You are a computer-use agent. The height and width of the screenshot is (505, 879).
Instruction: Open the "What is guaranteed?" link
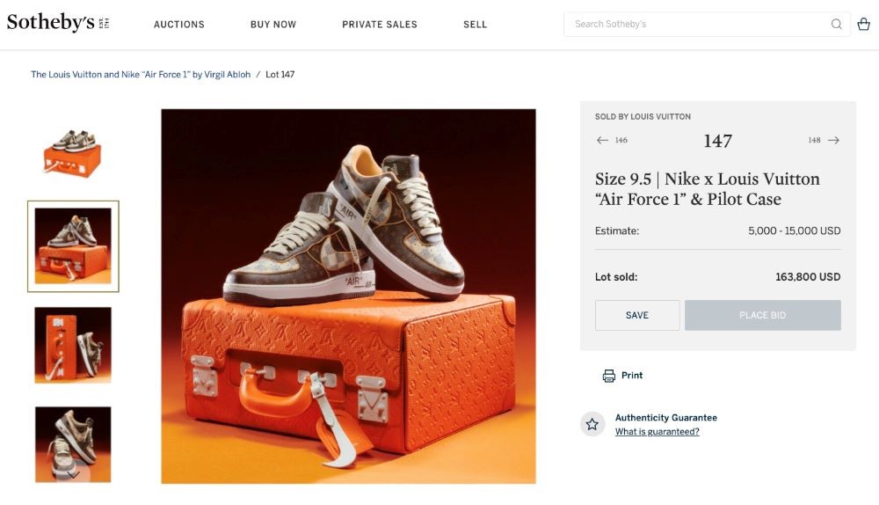(x=657, y=432)
